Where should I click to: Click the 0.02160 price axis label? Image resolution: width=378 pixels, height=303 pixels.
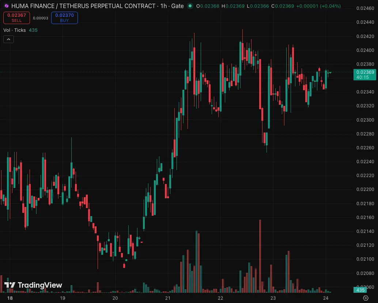pos(365,217)
